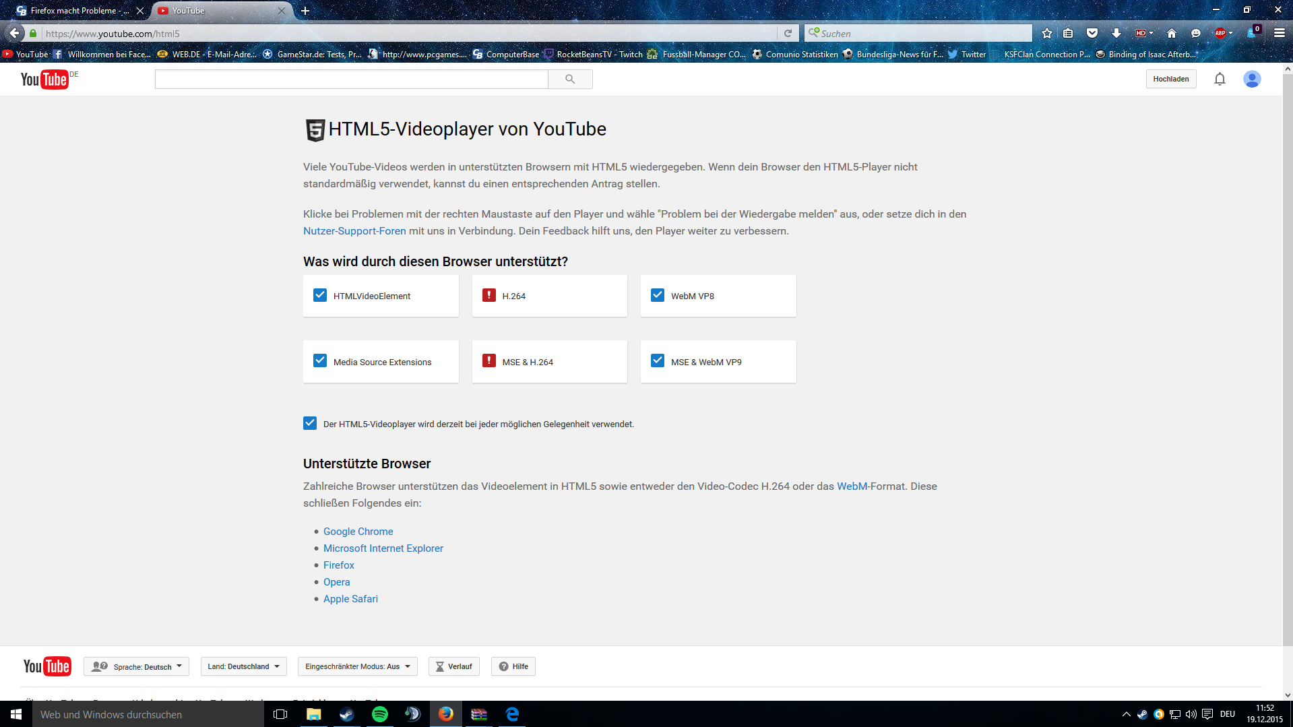Screen dimensions: 1293x727
Task: Click the Hochladen upload button
Action: (1171, 79)
